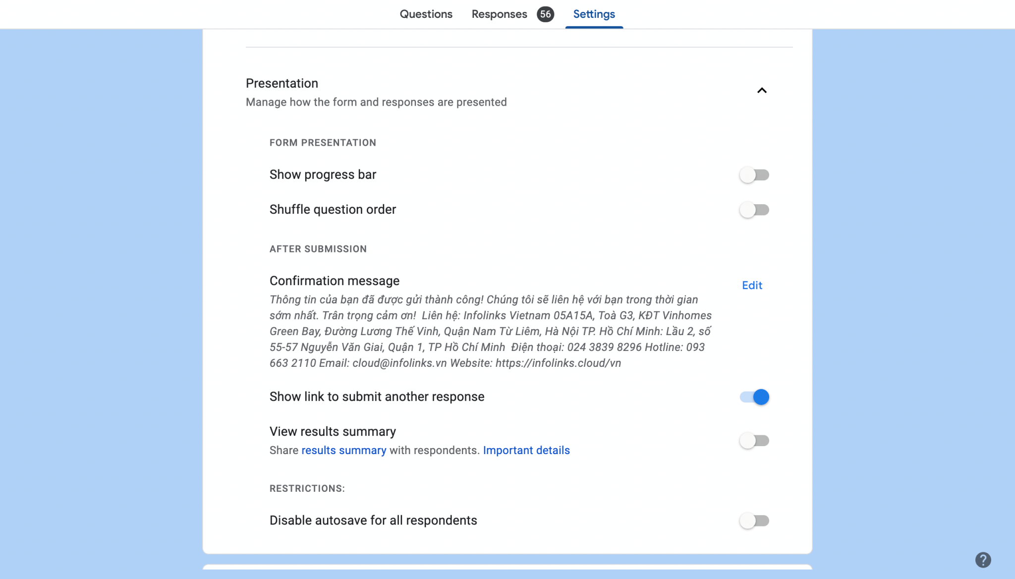The image size is (1015, 579).
Task: Switch to the Questions tab
Action: (x=426, y=14)
